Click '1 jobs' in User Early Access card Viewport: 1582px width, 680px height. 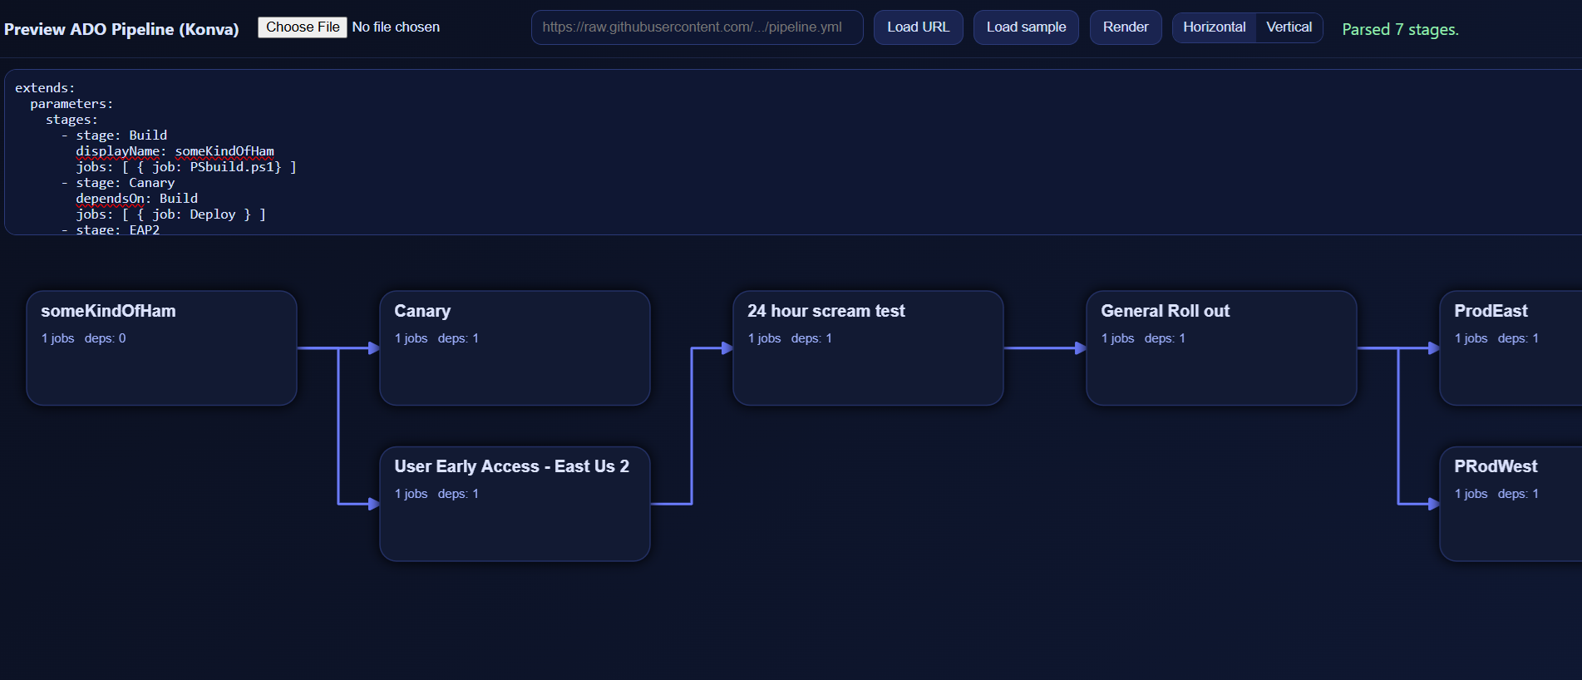coord(411,494)
